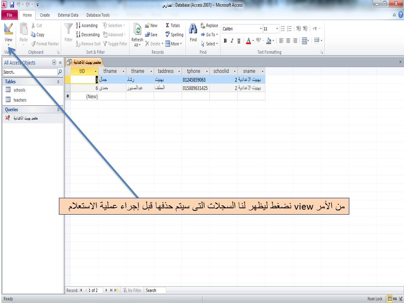
Task: Switch to the Create ribbon tab
Action: click(44, 15)
